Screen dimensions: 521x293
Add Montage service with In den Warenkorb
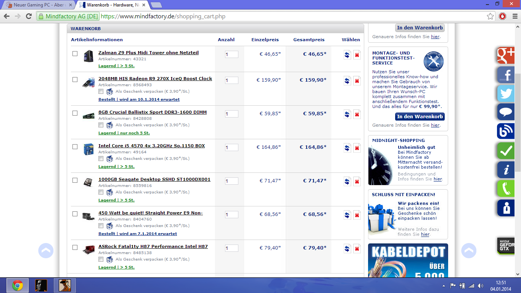(420, 116)
